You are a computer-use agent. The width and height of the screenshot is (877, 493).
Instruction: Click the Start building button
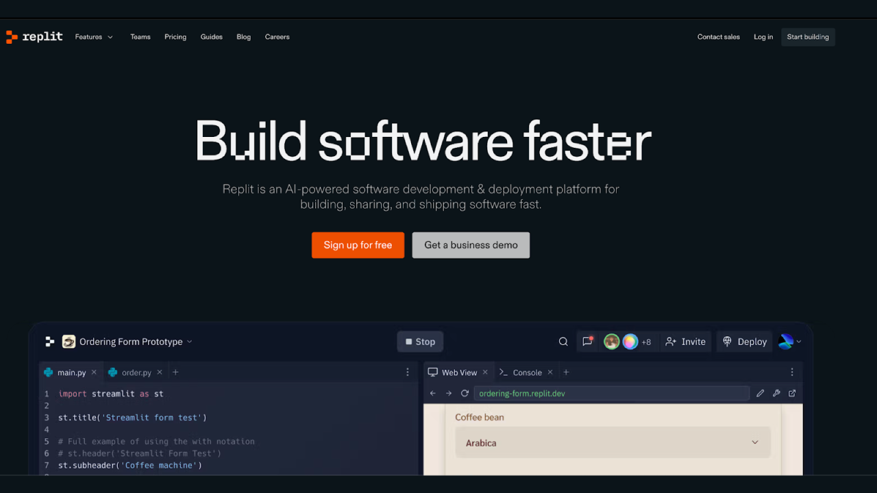[808, 37]
